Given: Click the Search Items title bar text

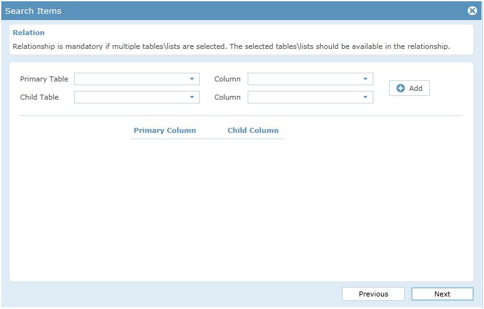Looking at the screenshot, I should (33, 11).
